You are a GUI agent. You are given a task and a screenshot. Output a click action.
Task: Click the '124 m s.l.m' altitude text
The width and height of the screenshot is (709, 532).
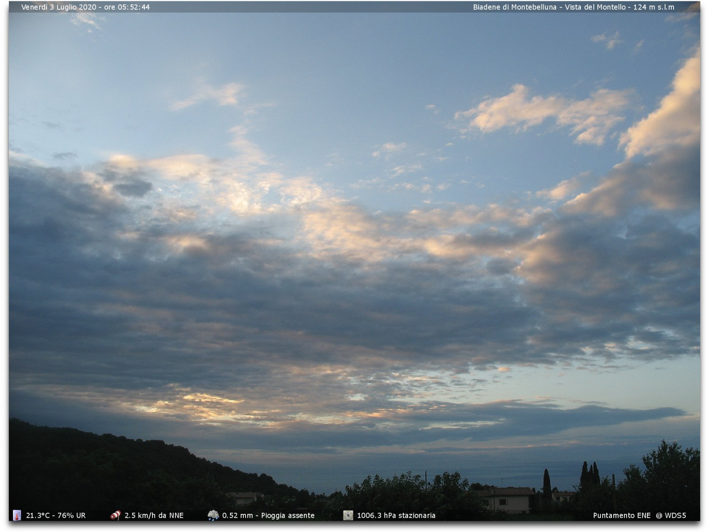[654, 7]
